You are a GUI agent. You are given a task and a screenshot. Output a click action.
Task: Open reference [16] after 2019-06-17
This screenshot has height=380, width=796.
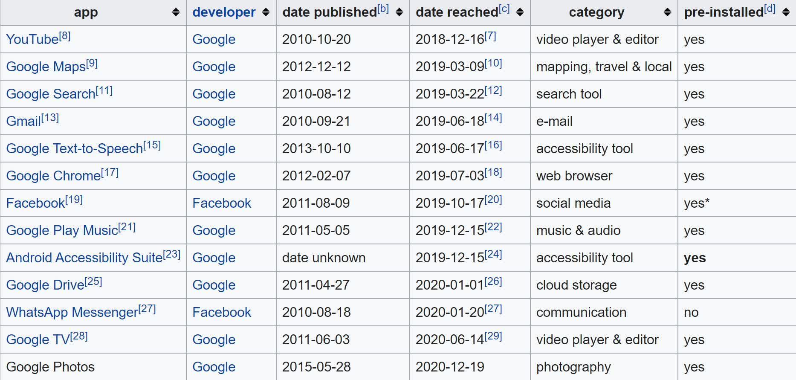(x=493, y=145)
